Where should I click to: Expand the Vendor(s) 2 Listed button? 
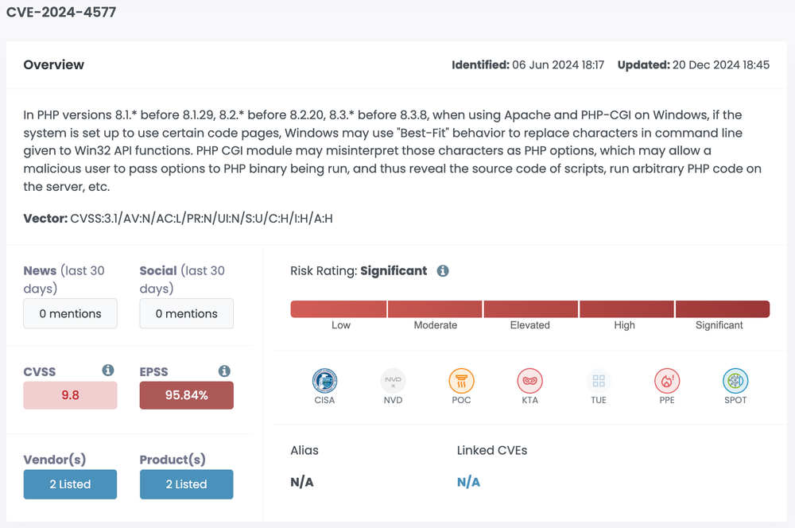pos(70,483)
